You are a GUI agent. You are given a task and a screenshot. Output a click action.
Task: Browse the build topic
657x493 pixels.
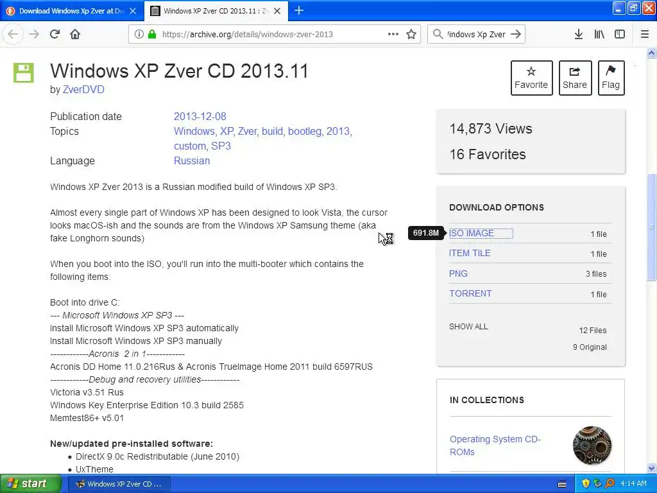point(272,131)
